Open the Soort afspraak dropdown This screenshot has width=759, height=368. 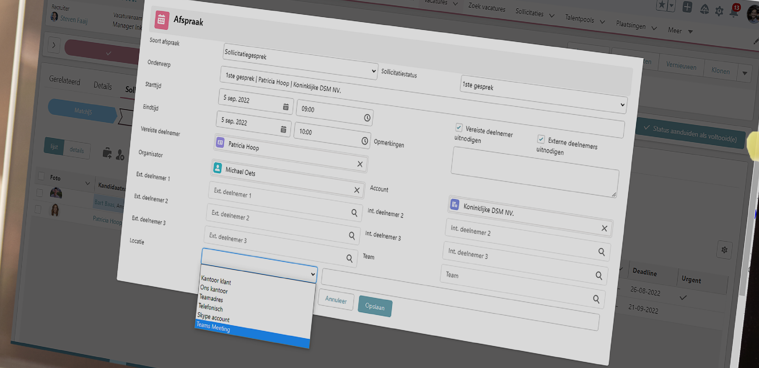[x=299, y=62]
